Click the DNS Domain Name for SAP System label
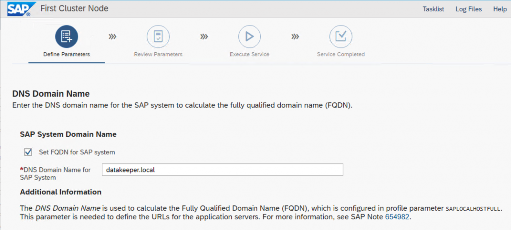Image resolution: width=511 pixels, height=230 pixels. point(55,173)
